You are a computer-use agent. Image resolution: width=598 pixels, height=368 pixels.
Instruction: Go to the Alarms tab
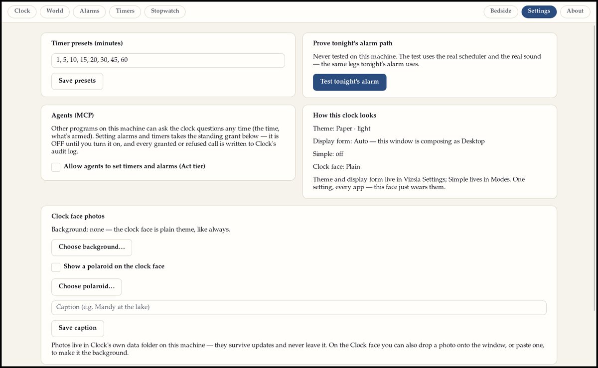coord(89,11)
